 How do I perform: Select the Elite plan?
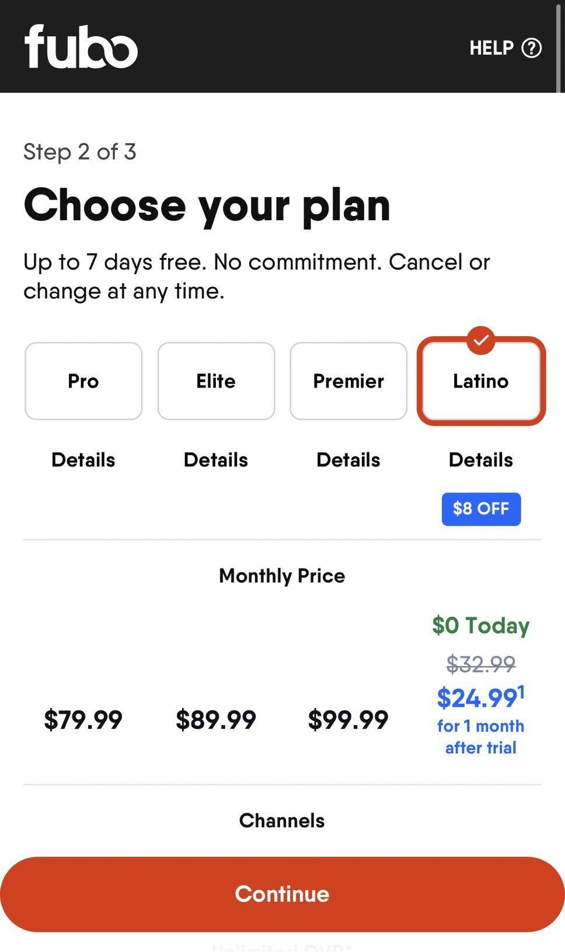(x=216, y=381)
